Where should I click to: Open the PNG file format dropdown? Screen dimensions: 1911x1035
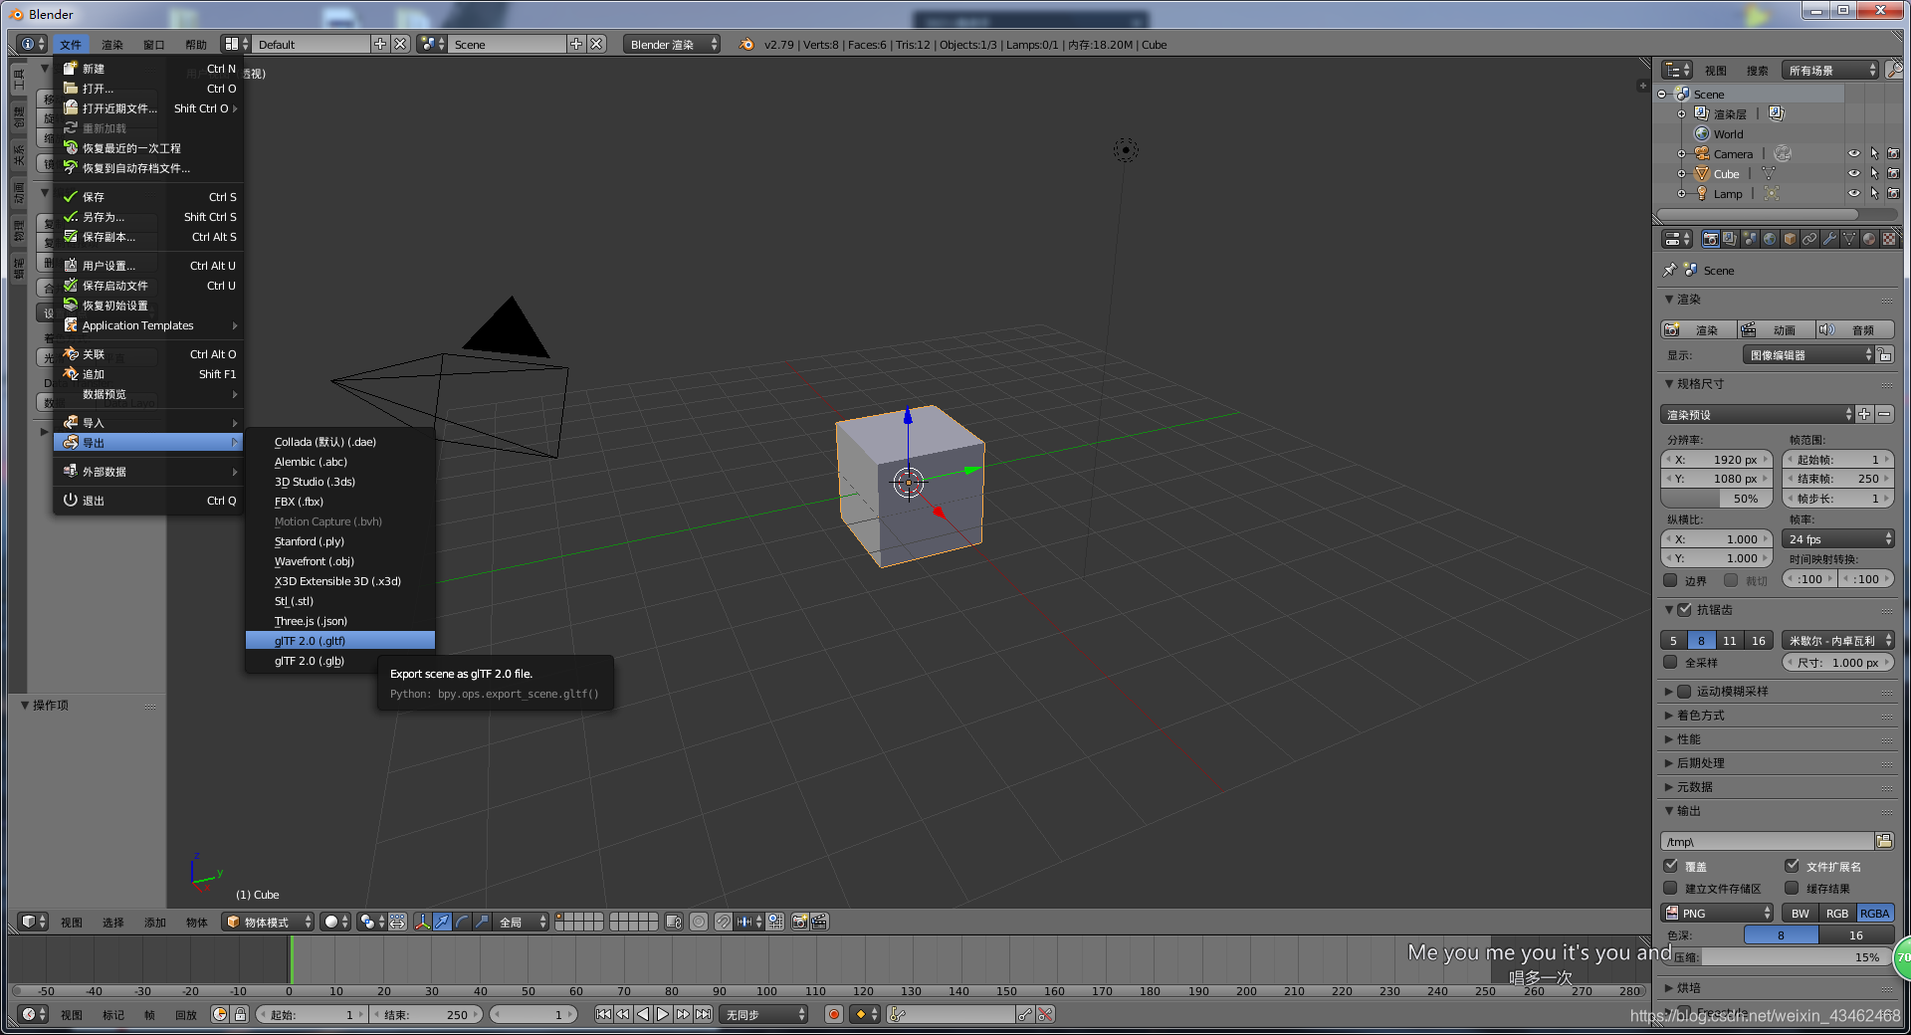point(1717,913)
